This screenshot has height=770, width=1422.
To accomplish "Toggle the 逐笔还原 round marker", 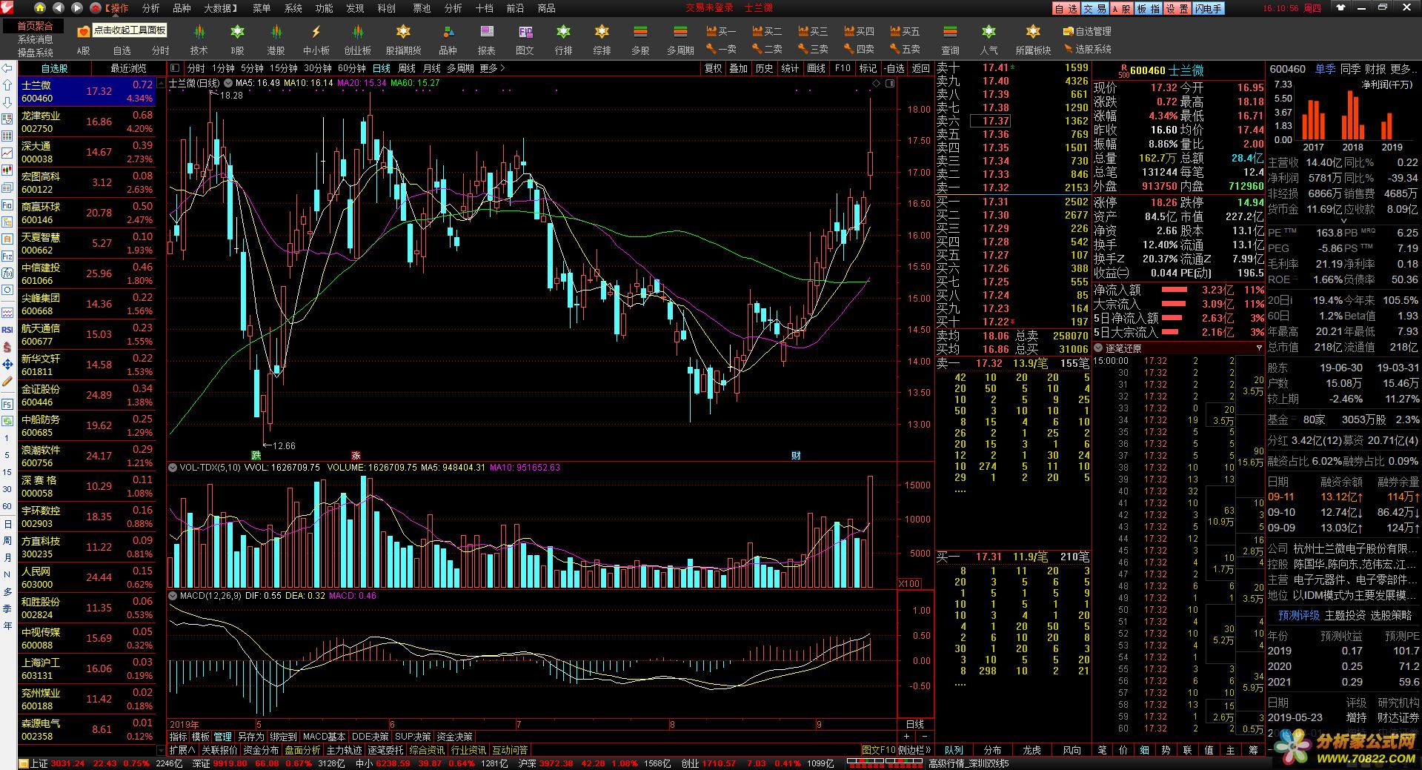I will (1098, 348).
